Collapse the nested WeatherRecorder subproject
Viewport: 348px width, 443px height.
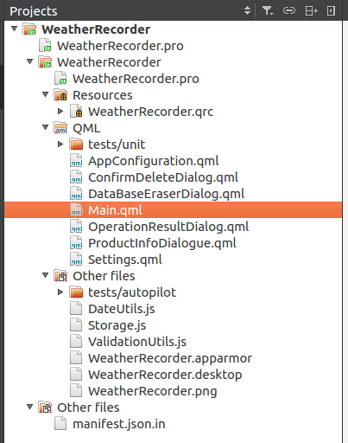point(29,61)
